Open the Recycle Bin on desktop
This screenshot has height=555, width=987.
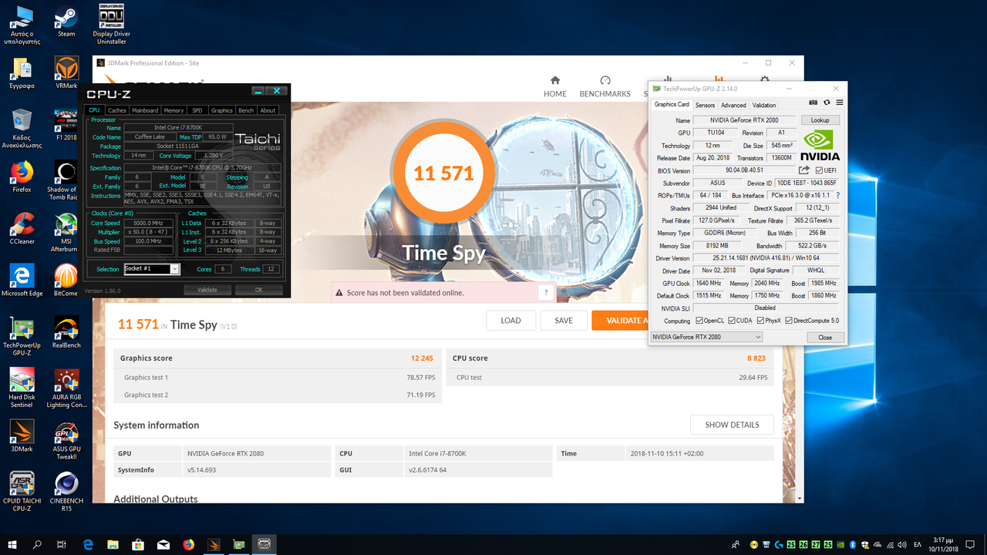tap(22, 128)
